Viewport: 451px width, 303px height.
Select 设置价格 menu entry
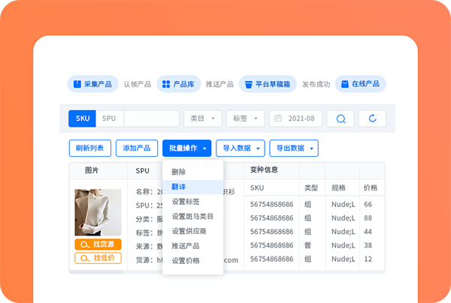coord(186,260)
